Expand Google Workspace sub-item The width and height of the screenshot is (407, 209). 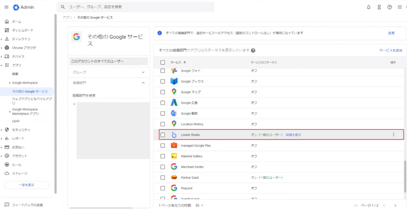pos(10,83)
